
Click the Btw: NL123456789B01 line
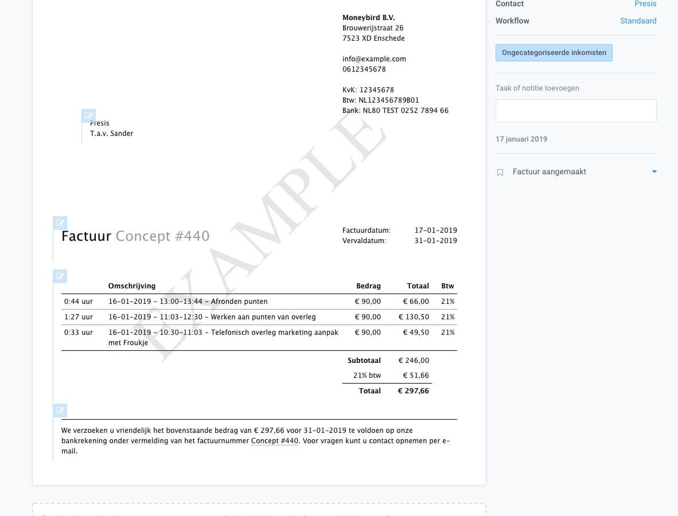point(381,100)
